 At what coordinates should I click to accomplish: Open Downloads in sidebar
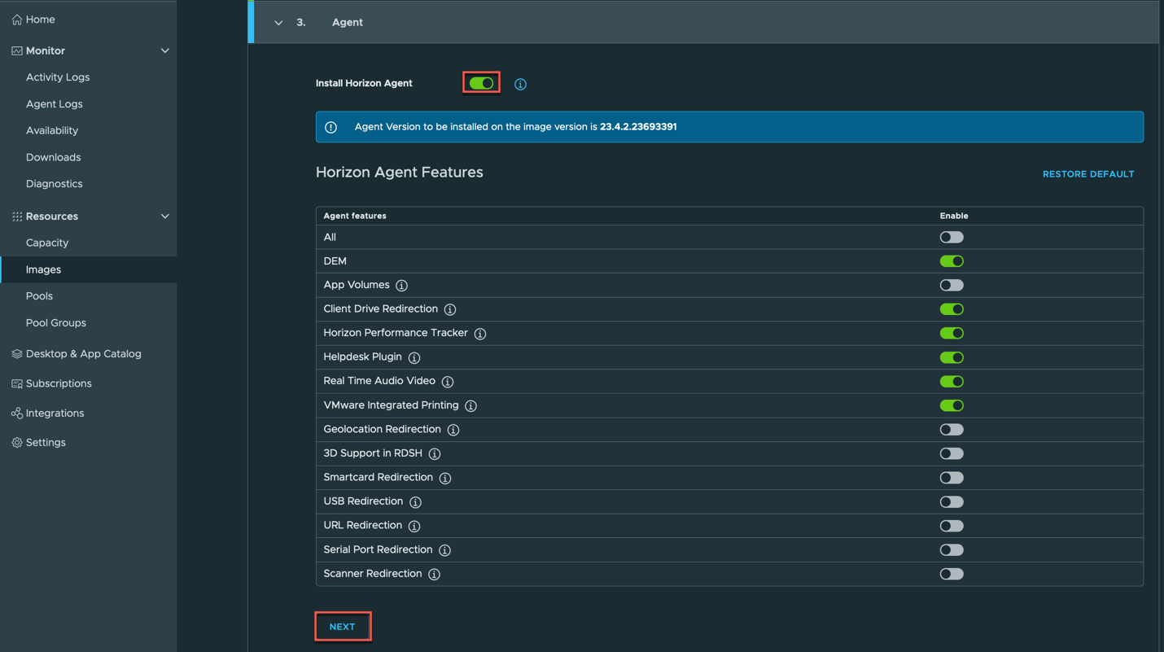coord(54,157)
